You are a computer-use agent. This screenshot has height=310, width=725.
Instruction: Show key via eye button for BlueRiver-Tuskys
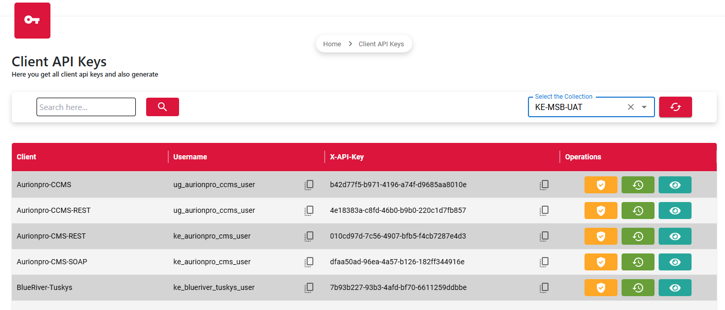[675, 287]
